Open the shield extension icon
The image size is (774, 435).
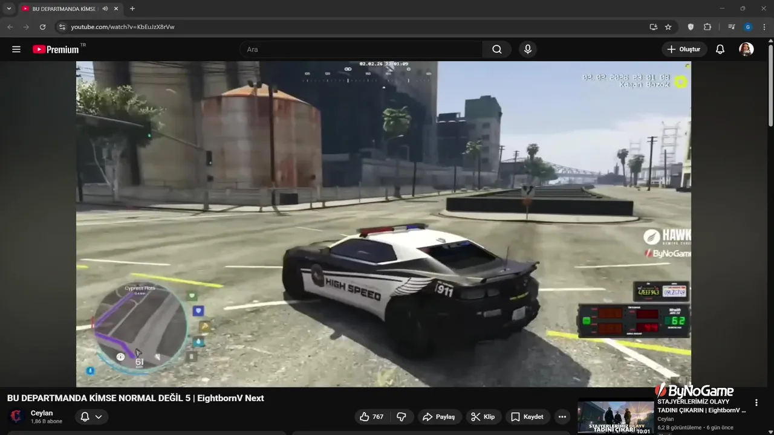coord(691,27)
